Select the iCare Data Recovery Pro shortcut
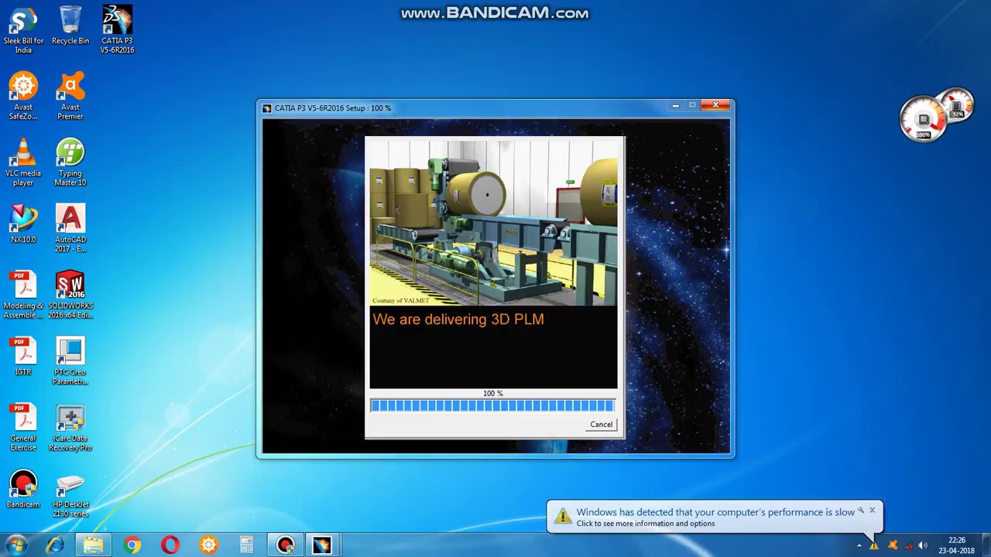 point(70,428)
